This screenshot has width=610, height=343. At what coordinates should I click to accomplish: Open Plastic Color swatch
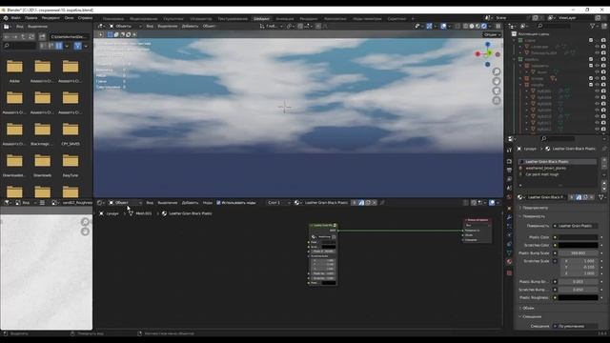click(579, 237)
